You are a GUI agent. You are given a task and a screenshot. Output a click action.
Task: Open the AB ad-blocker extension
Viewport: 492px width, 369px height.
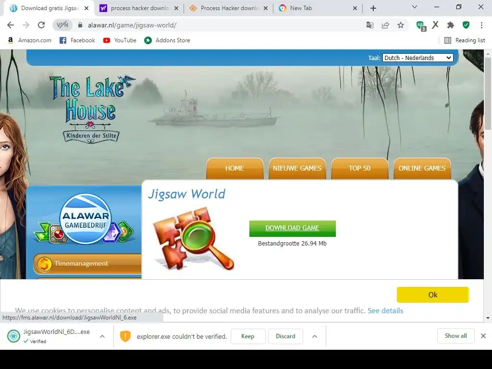point(420,25)
